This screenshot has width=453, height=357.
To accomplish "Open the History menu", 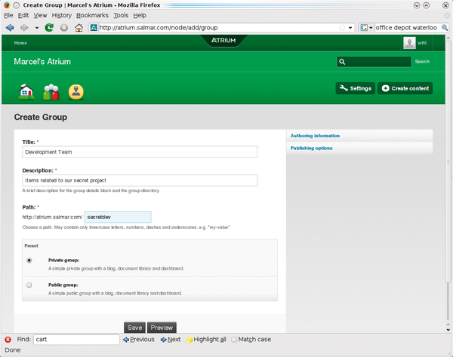I will coord(62,15).
